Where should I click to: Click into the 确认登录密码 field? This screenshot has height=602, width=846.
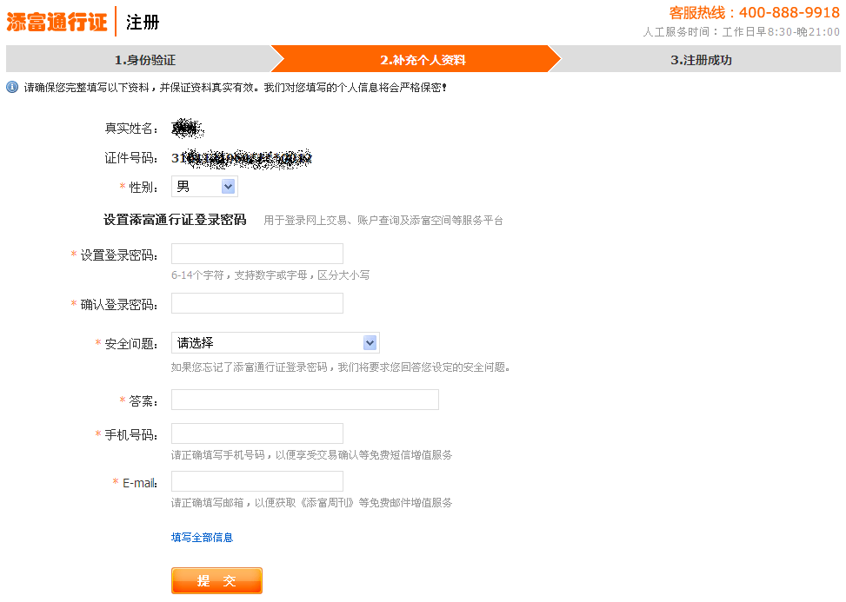tap(257, 303)
